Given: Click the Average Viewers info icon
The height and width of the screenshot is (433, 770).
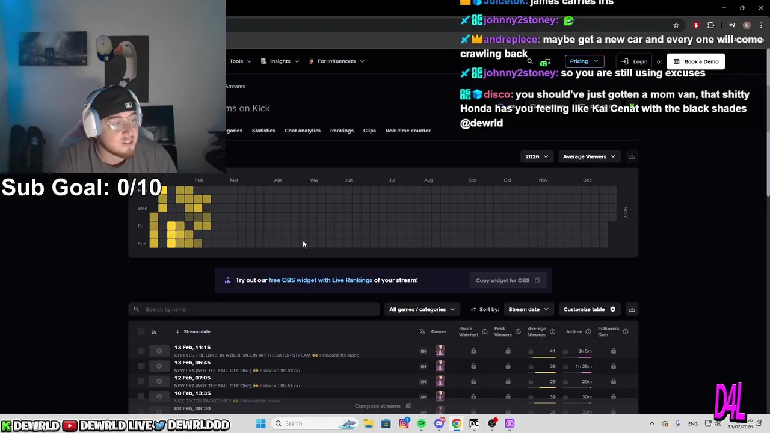Looking at the screenshot, I should 552,331.
